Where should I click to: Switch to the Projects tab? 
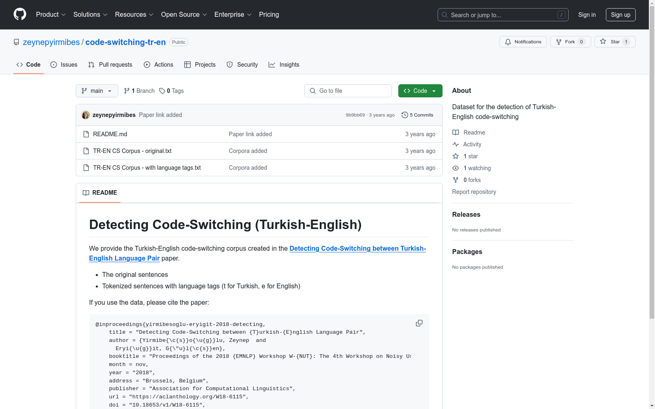click(200, 65)
